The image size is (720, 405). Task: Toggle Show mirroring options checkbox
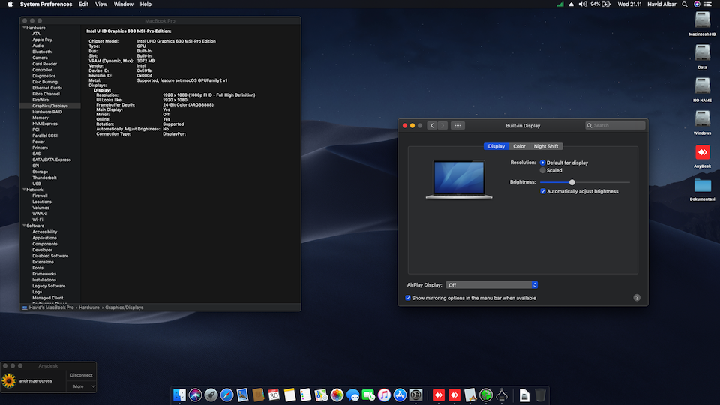coord(408,298)
